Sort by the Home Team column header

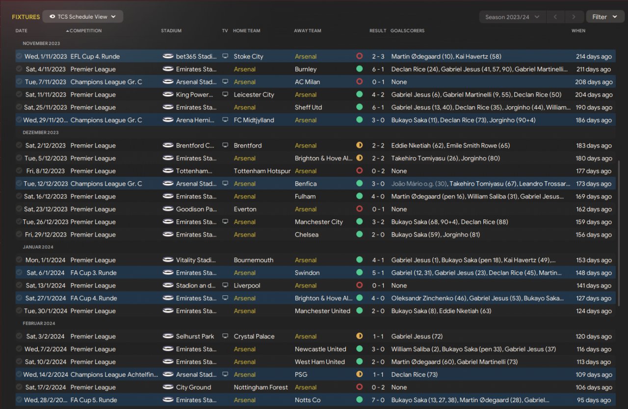(247, 31)
